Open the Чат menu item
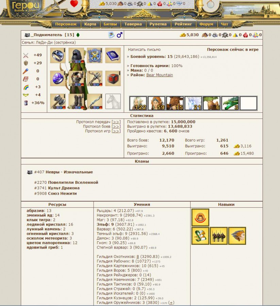Screen dimensions: 280x306 [225, 24]
